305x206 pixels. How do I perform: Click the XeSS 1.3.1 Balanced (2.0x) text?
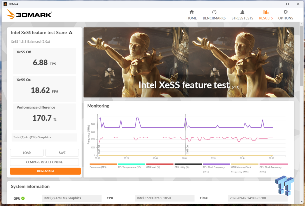tap(30, 42)
